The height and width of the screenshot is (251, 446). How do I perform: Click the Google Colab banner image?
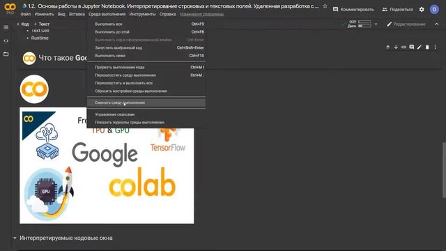point(107,165)
